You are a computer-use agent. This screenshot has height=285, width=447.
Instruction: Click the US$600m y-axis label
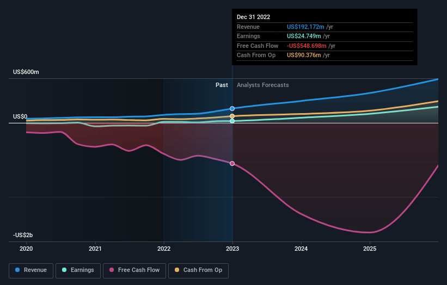point(26,72)
